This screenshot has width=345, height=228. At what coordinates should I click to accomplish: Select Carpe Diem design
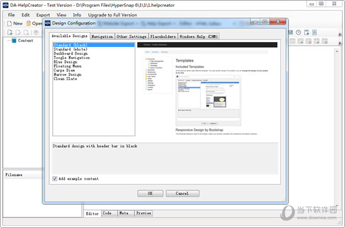coord(93,70)
